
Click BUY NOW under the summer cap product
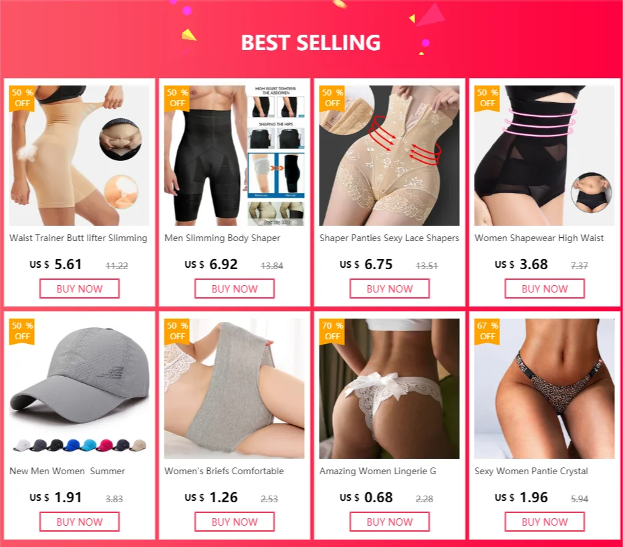(x=80, y=522)
